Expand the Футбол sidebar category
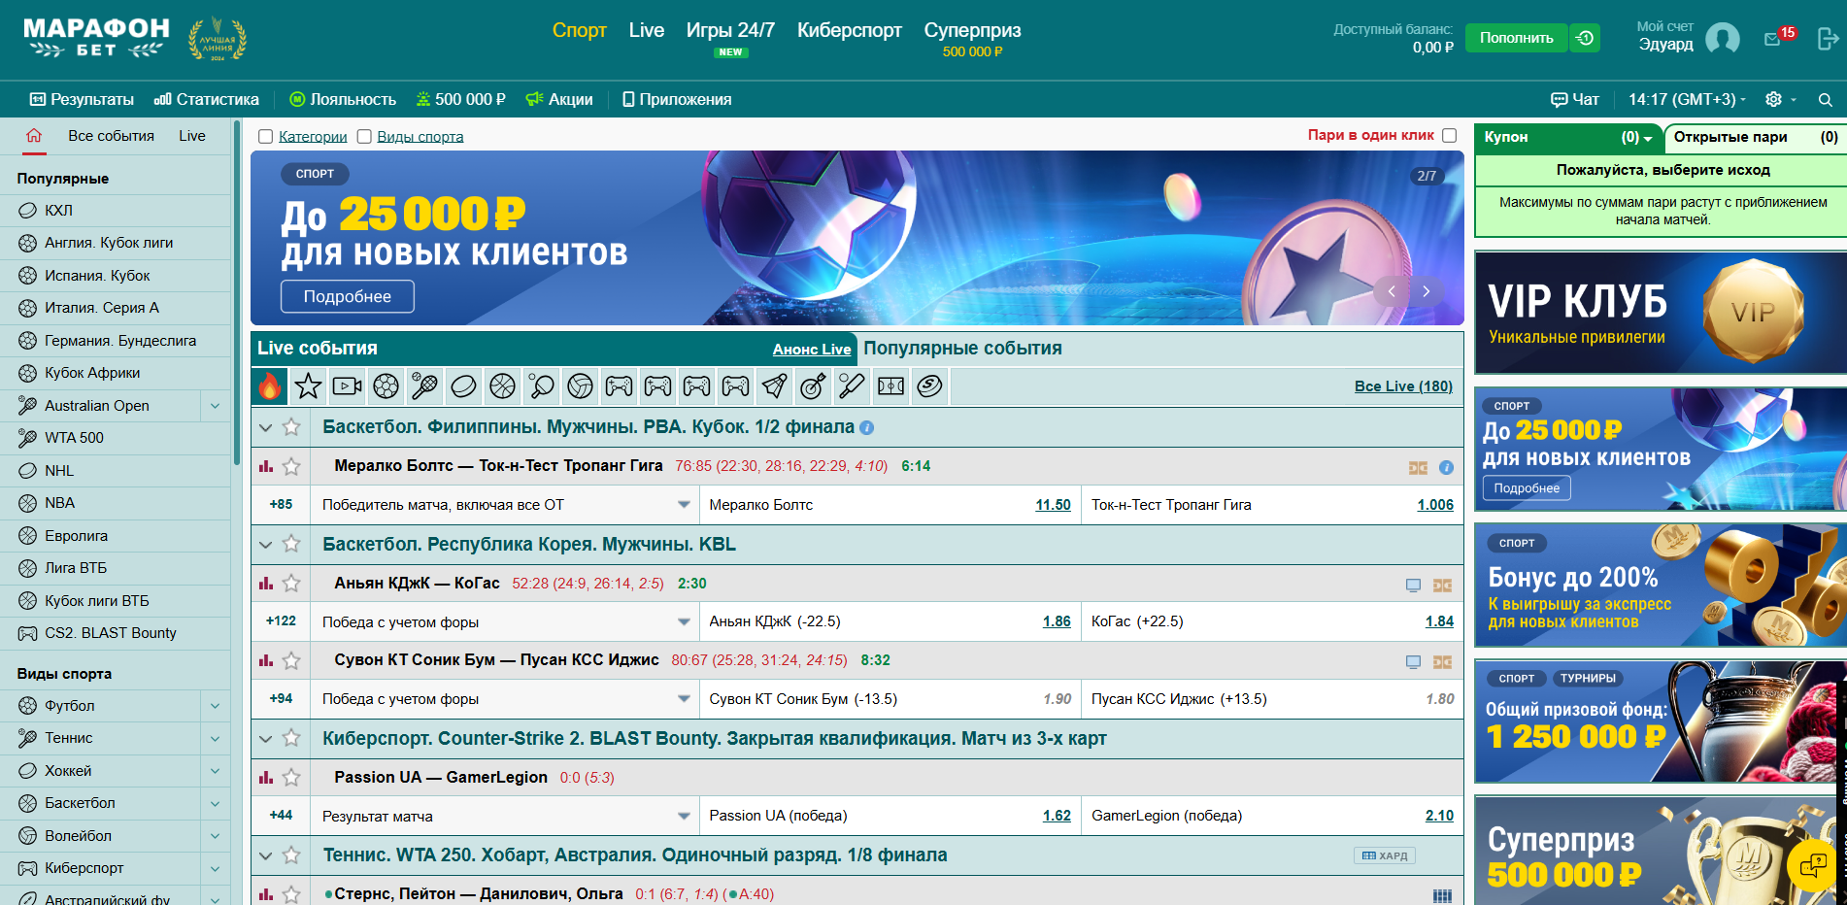Viewport: 1847px width, 905px height. tap(215, 706)
